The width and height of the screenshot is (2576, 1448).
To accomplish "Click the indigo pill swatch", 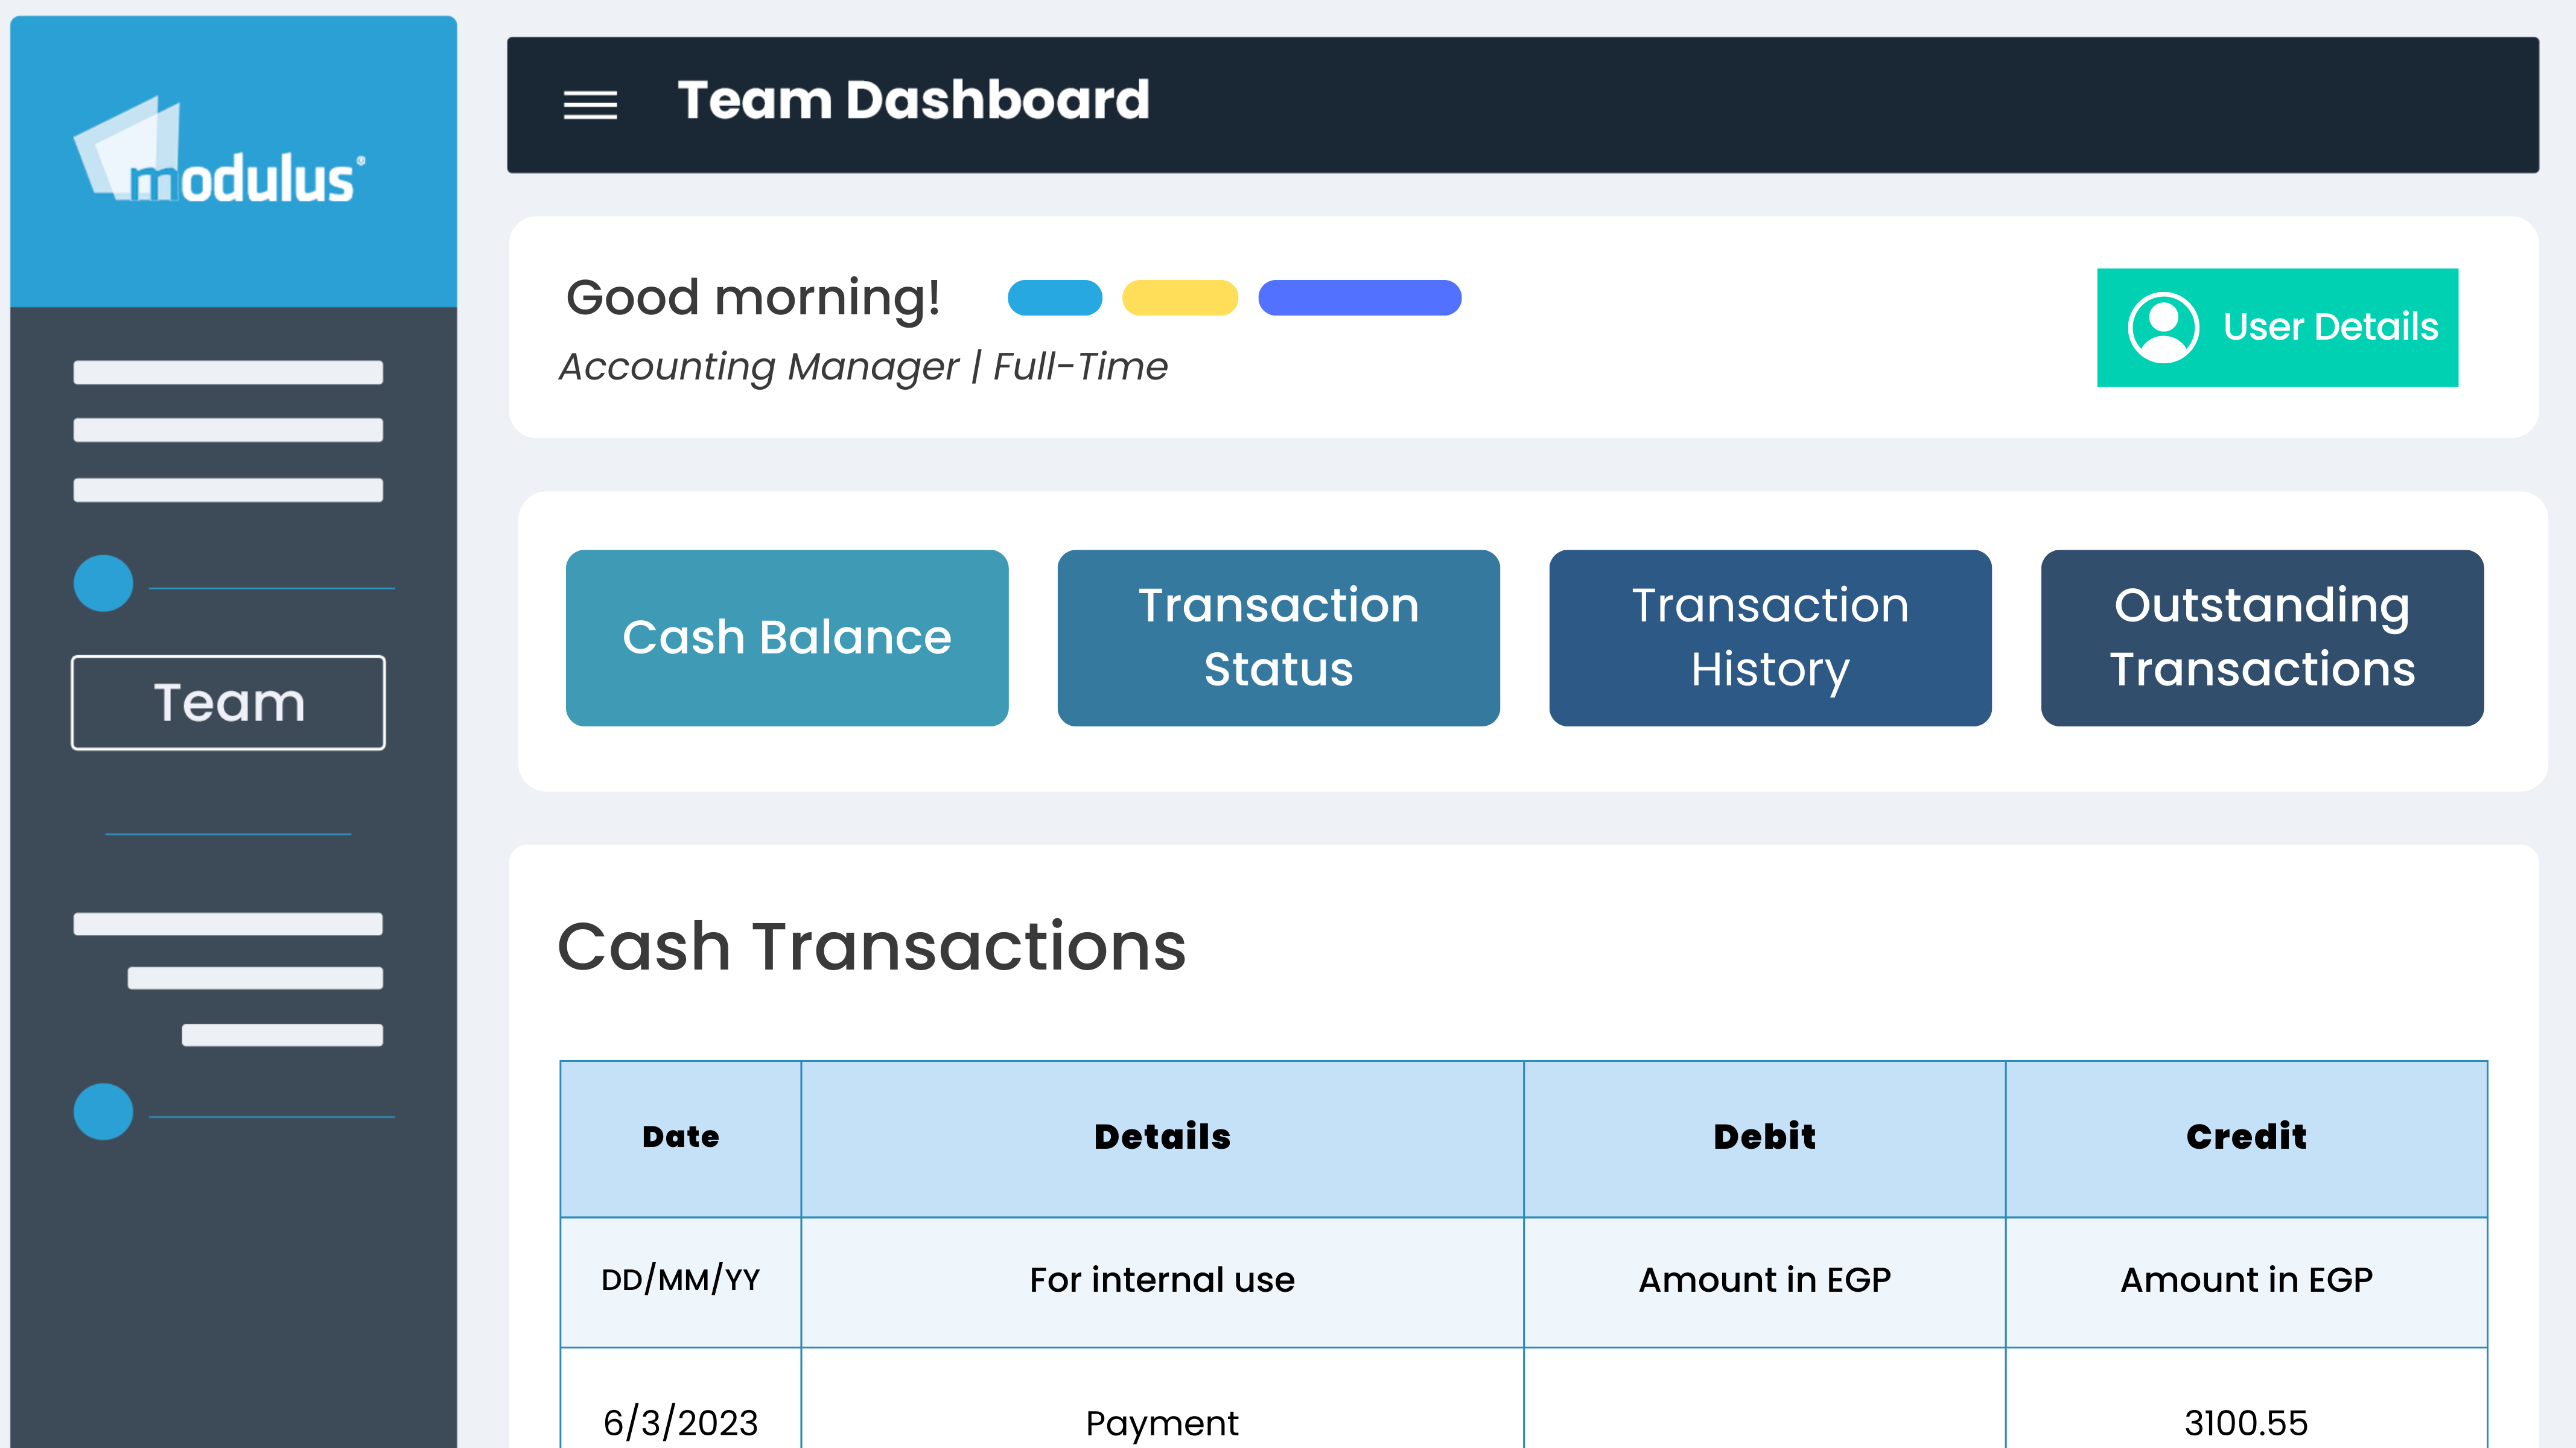I will (1359, 298).
